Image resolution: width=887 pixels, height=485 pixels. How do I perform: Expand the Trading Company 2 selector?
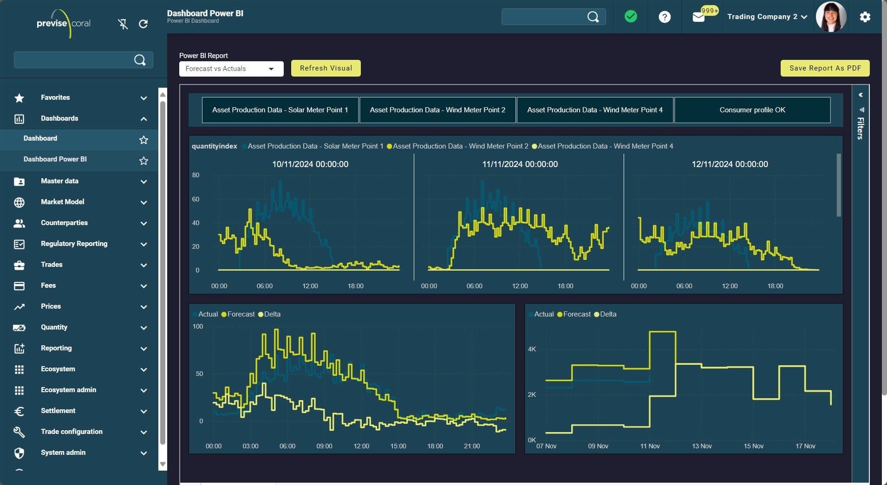click(x=767, y=17)
